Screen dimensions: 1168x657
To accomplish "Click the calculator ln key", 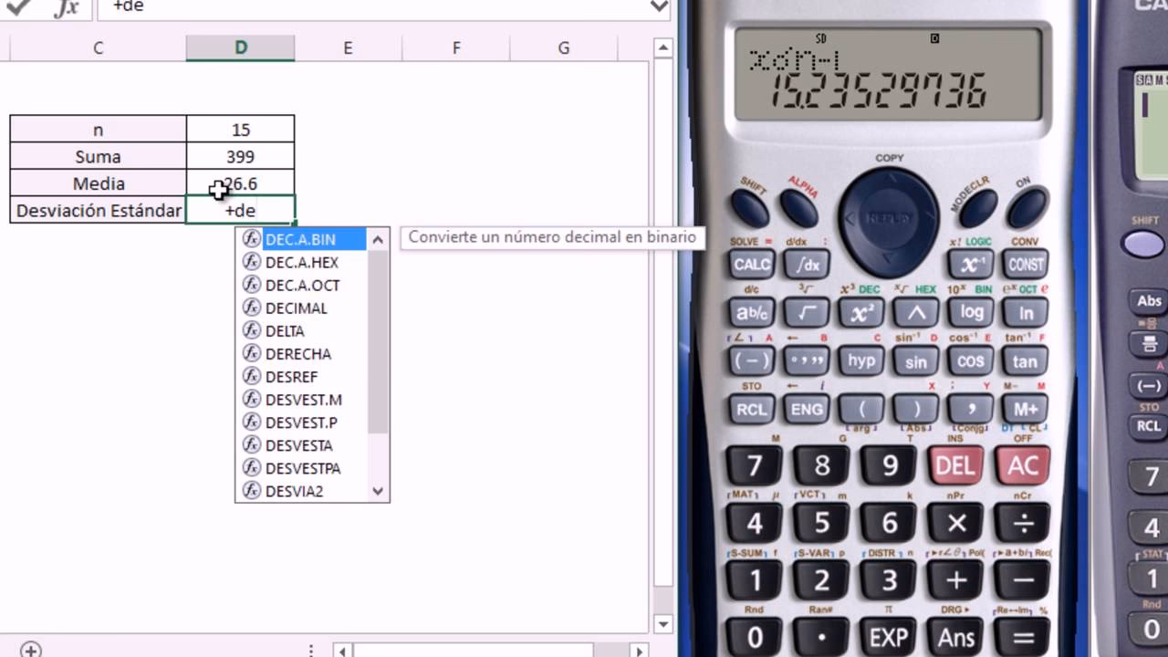I will (x=1025, y=313).
